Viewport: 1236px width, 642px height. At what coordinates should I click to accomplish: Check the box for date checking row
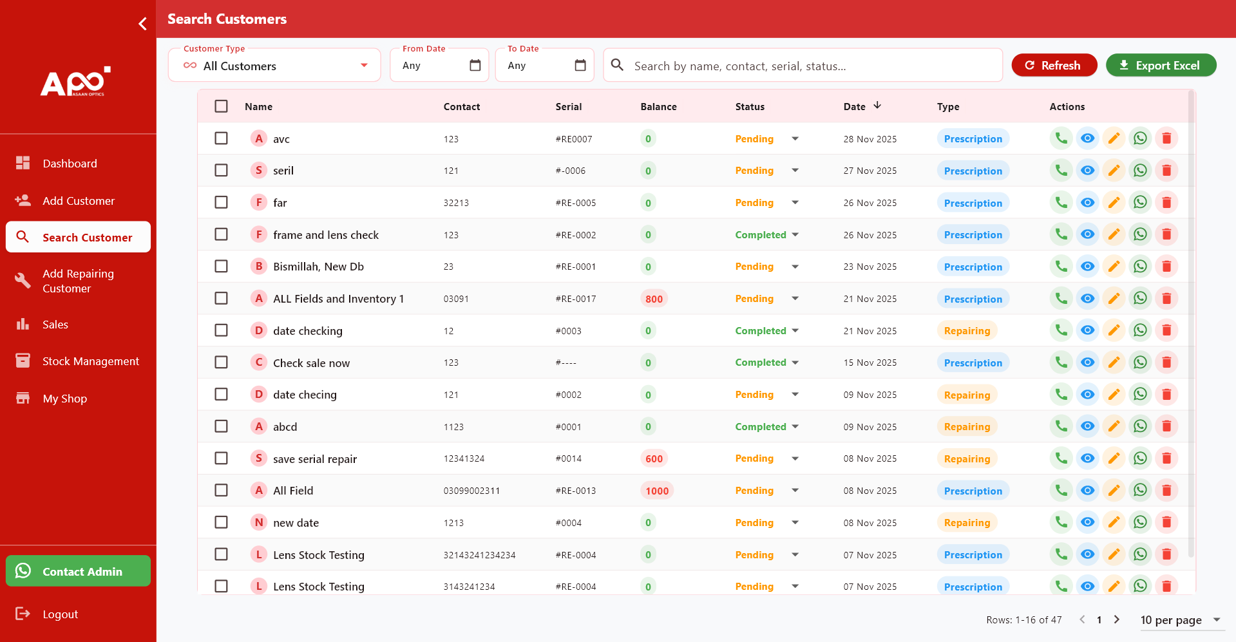pos(221,330)
